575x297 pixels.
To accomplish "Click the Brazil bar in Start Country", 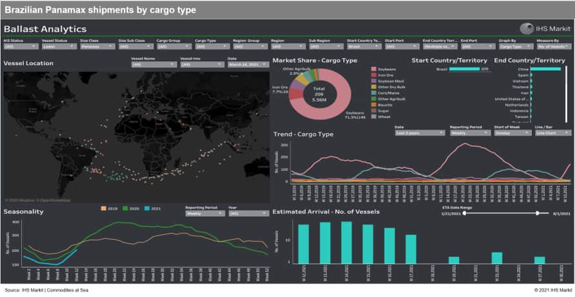I will pyautogui.click(x=463, y=69).
